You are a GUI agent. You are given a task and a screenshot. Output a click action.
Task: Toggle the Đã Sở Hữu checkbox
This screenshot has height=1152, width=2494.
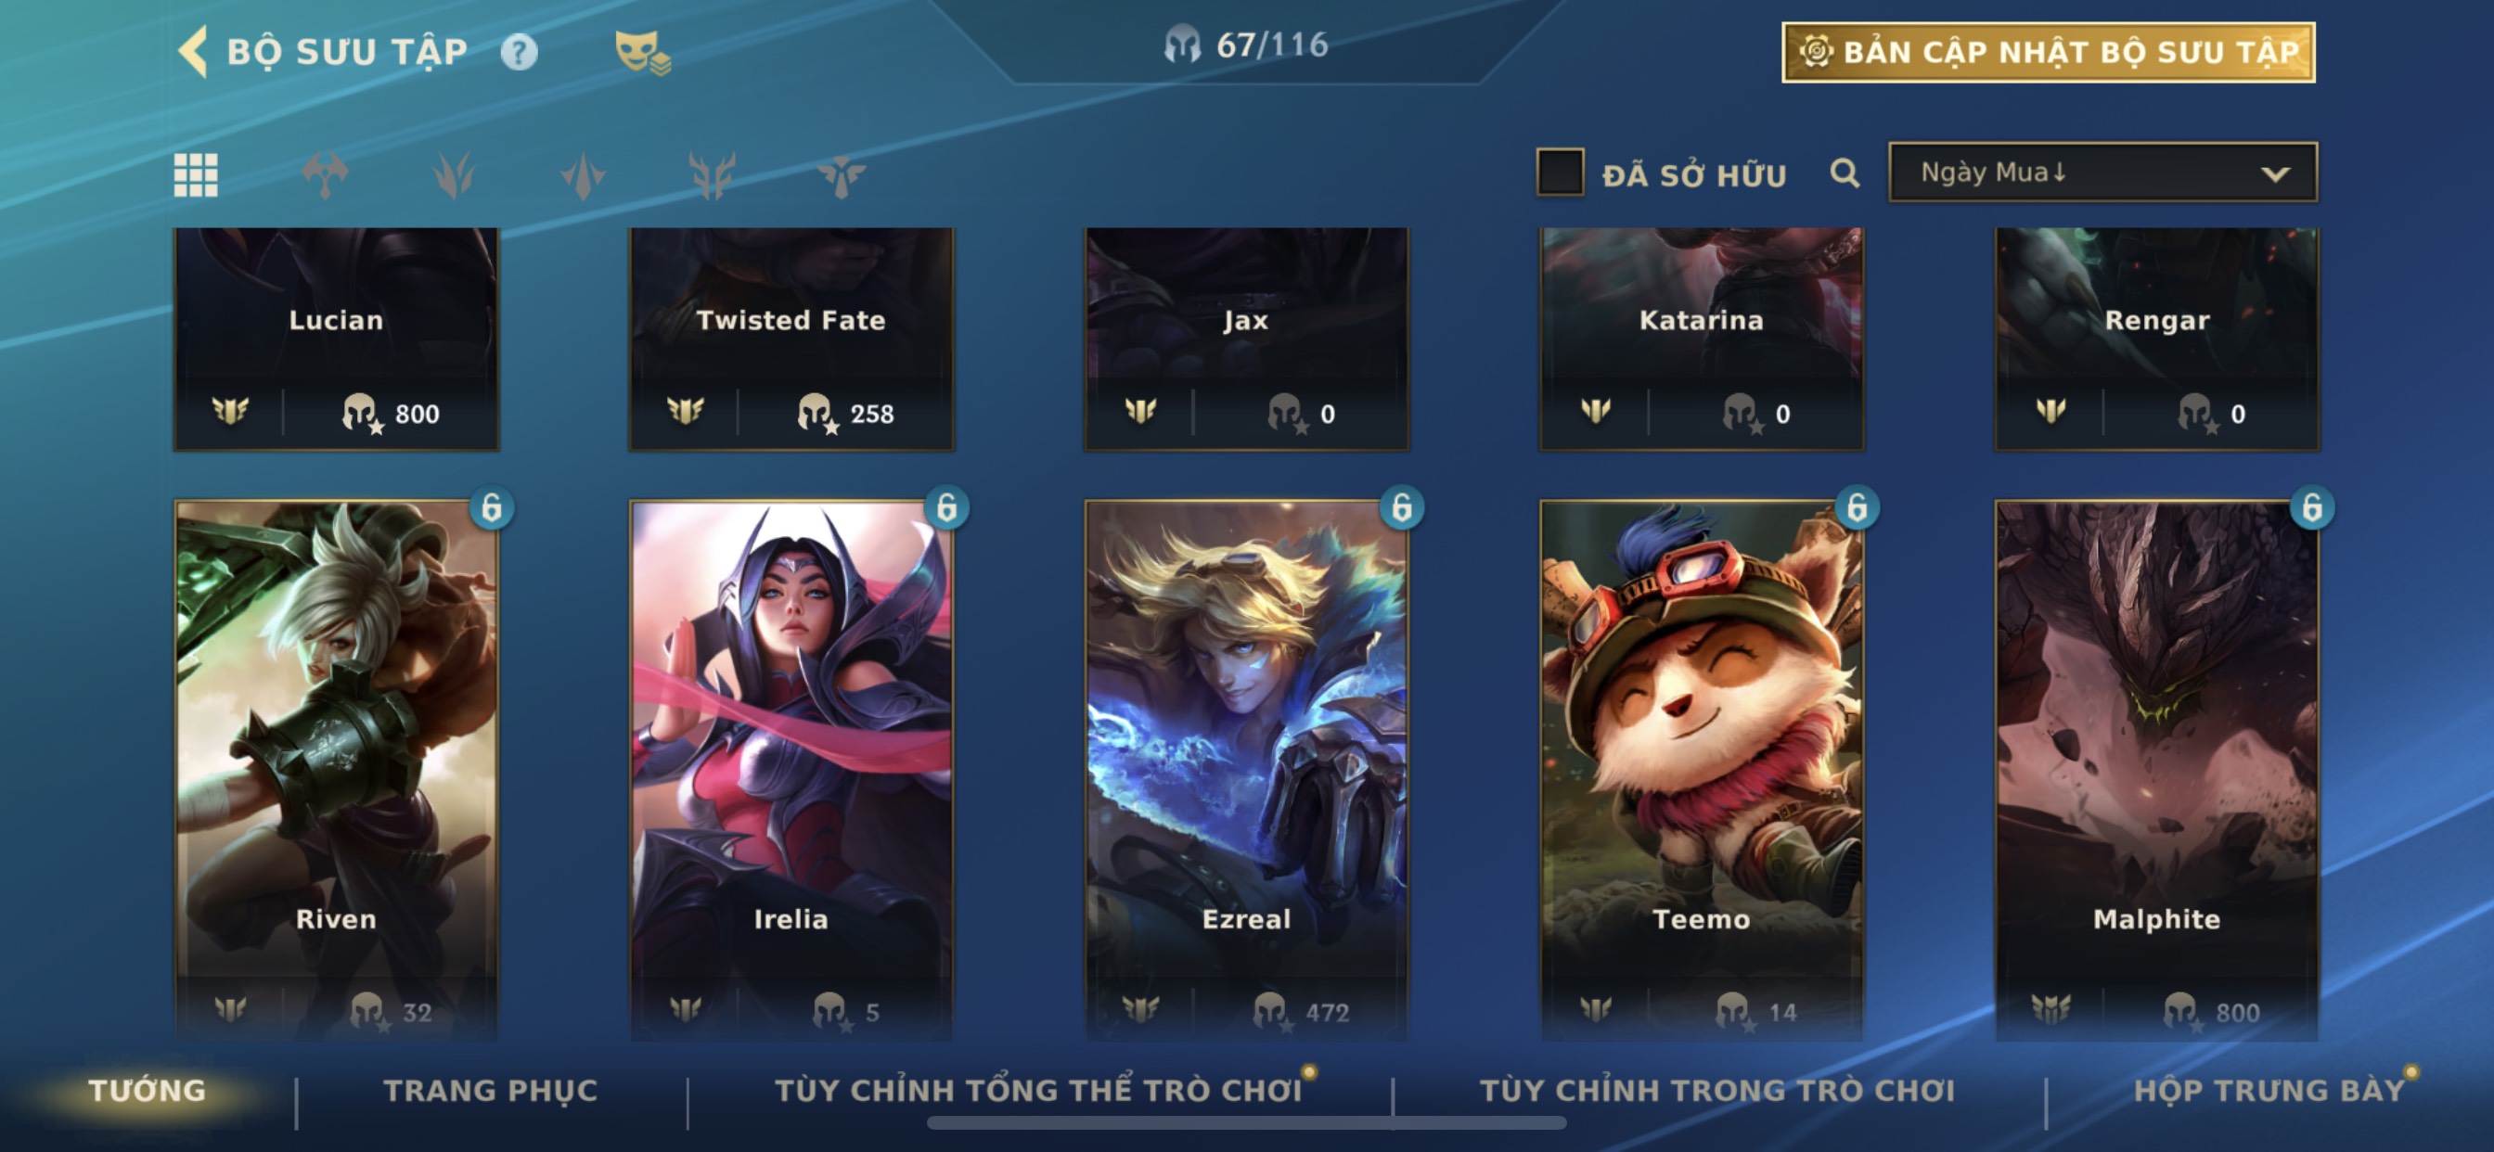1560,173
